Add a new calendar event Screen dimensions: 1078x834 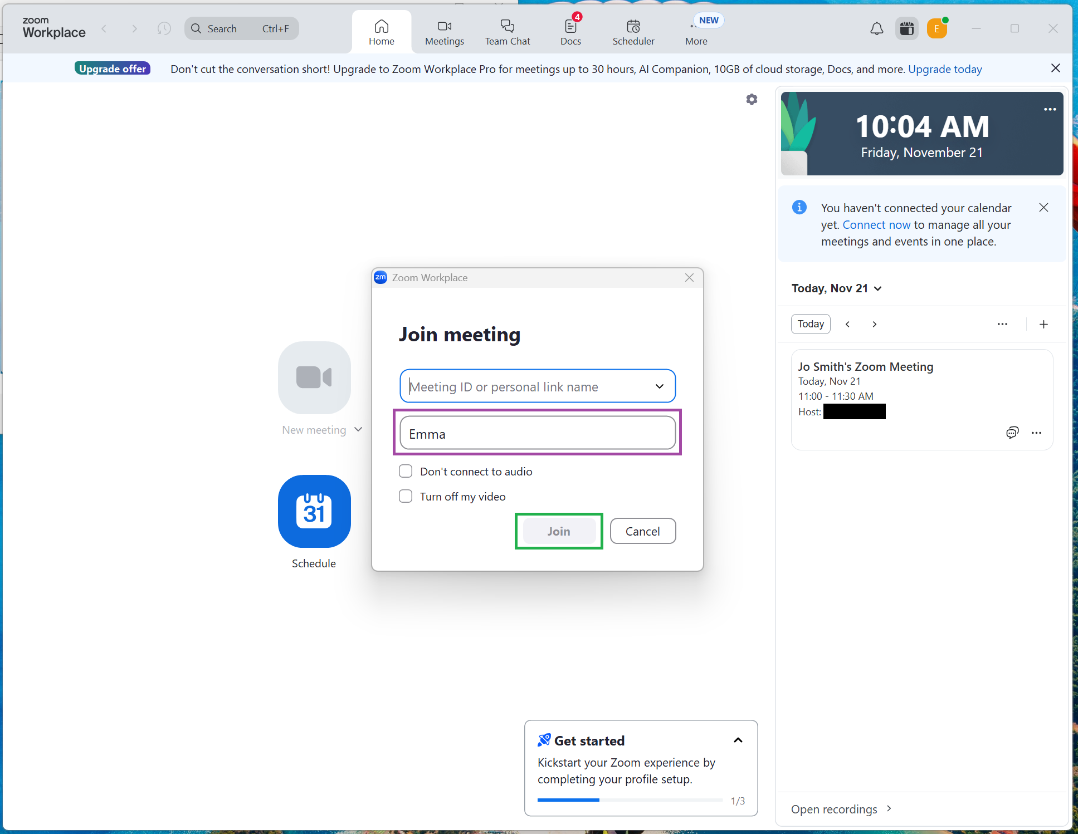click(1043, 324)
